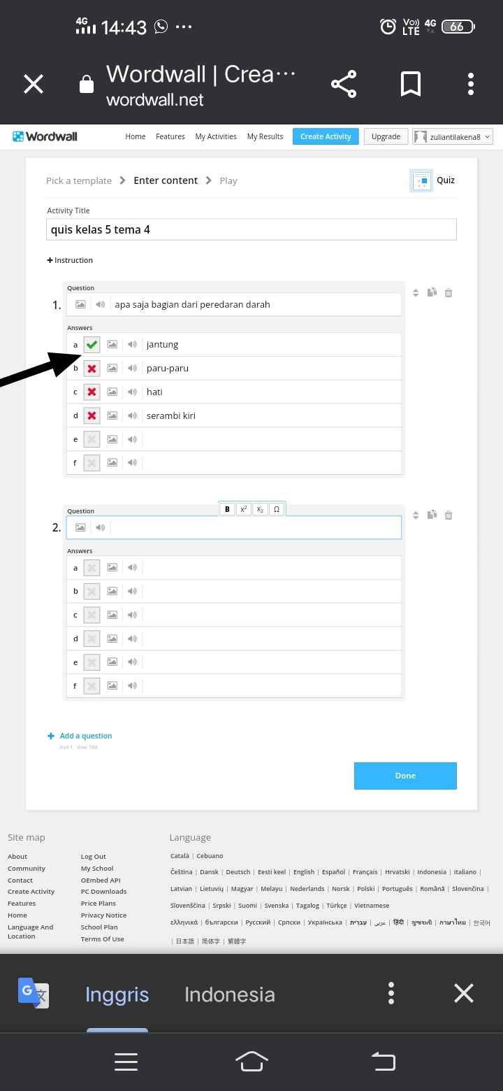Duplicate question 1 using copy icon
This screenshot has width=503, height=1091.
tap(432, 292)
